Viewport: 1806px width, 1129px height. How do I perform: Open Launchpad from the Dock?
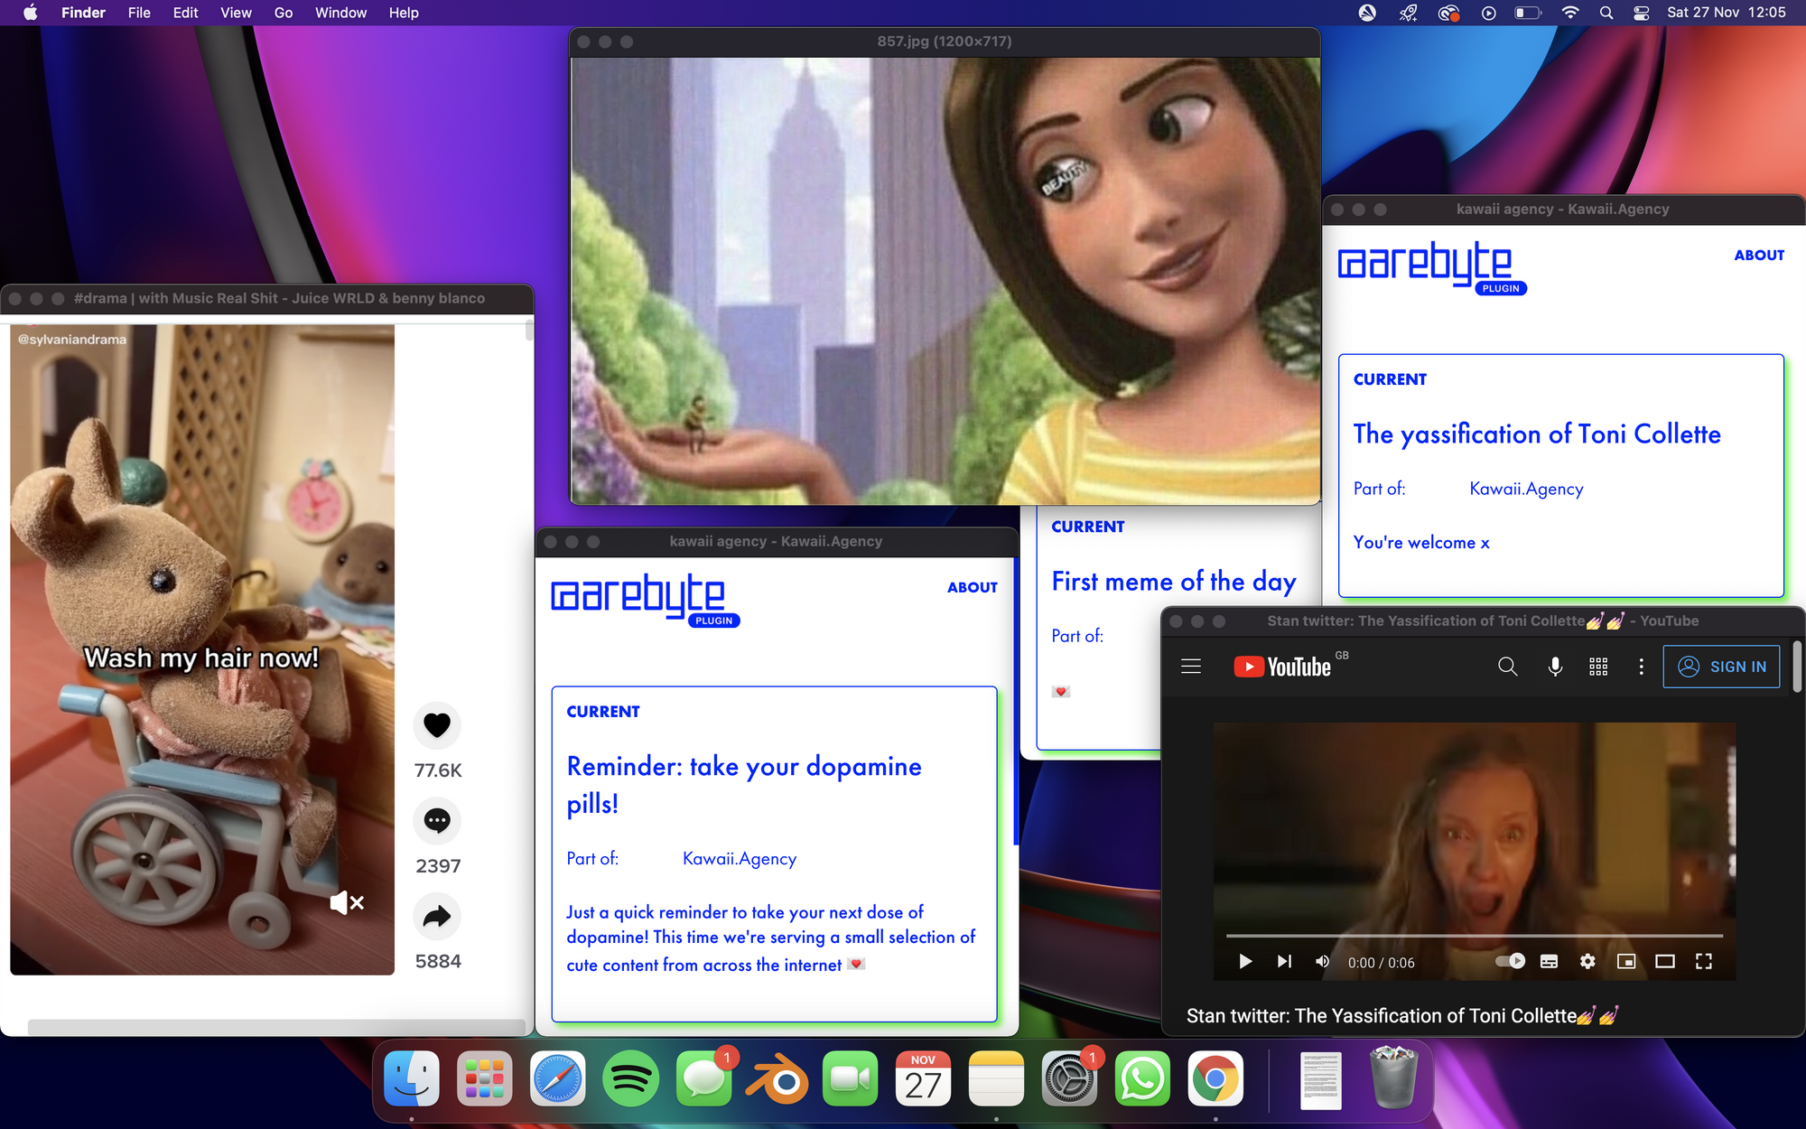(x=485, y=1078)
